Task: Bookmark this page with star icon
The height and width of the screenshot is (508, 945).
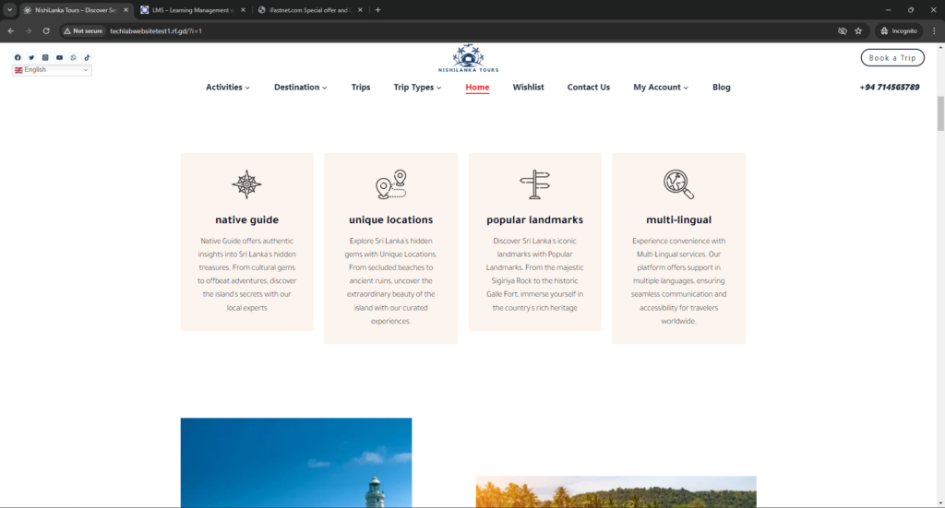Action: point(858,30)
